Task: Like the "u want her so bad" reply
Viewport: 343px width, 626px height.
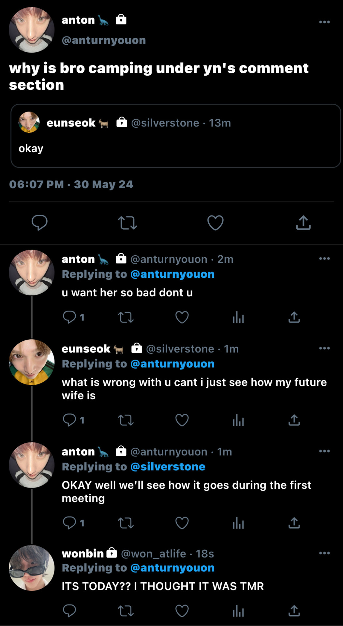Action: pos(182,317)
